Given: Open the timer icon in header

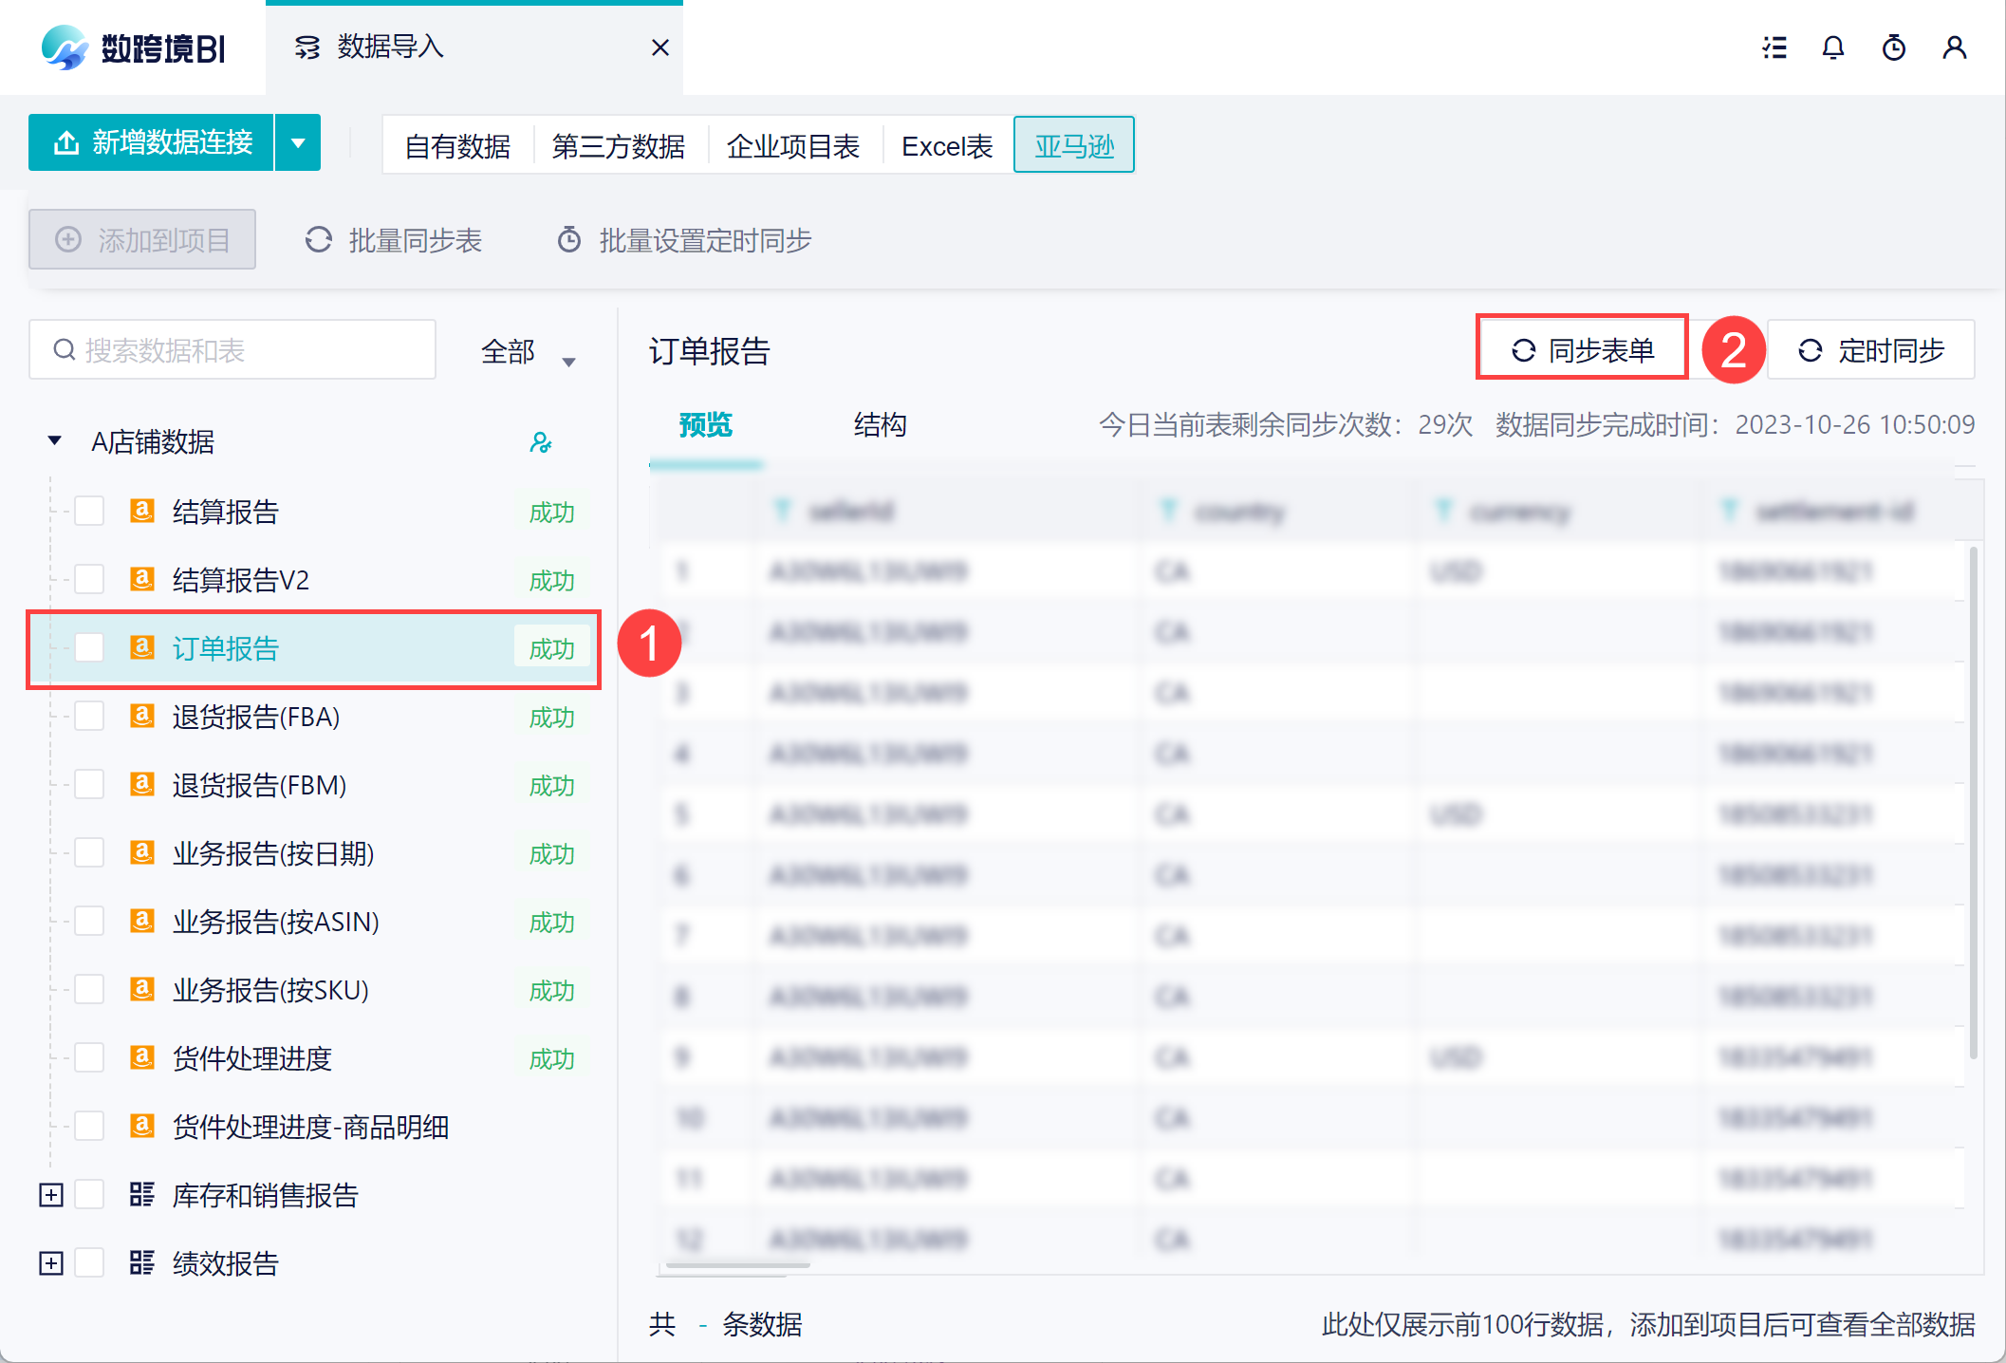Looking at the screenshot, I should pyautogui.click(x=1894, y=47).
